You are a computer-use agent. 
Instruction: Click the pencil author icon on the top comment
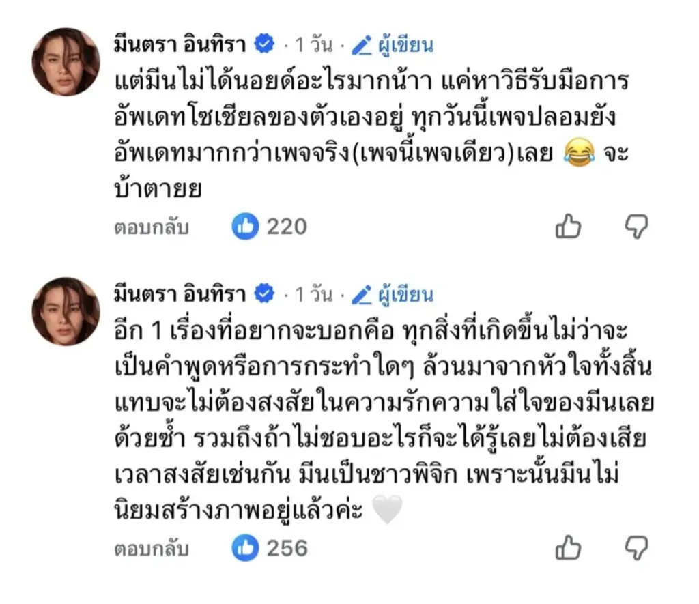point(361,46)
